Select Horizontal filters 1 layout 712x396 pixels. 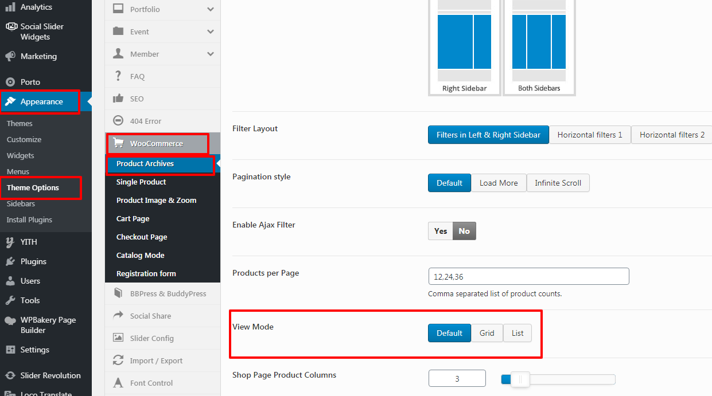[x=590, y=135]
